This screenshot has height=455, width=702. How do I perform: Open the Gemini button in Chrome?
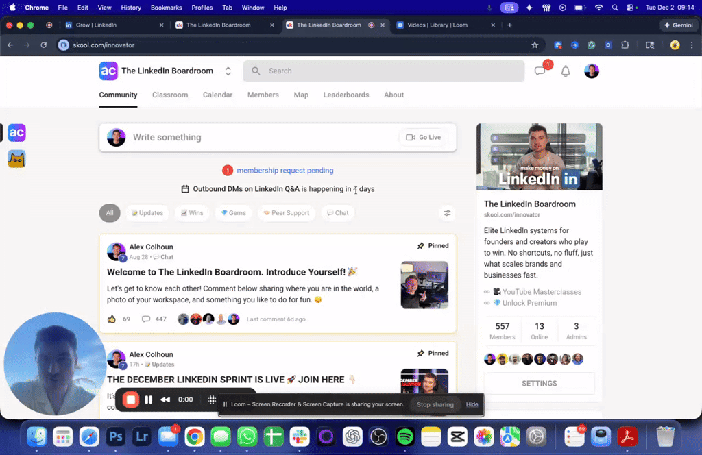[678, 25]
